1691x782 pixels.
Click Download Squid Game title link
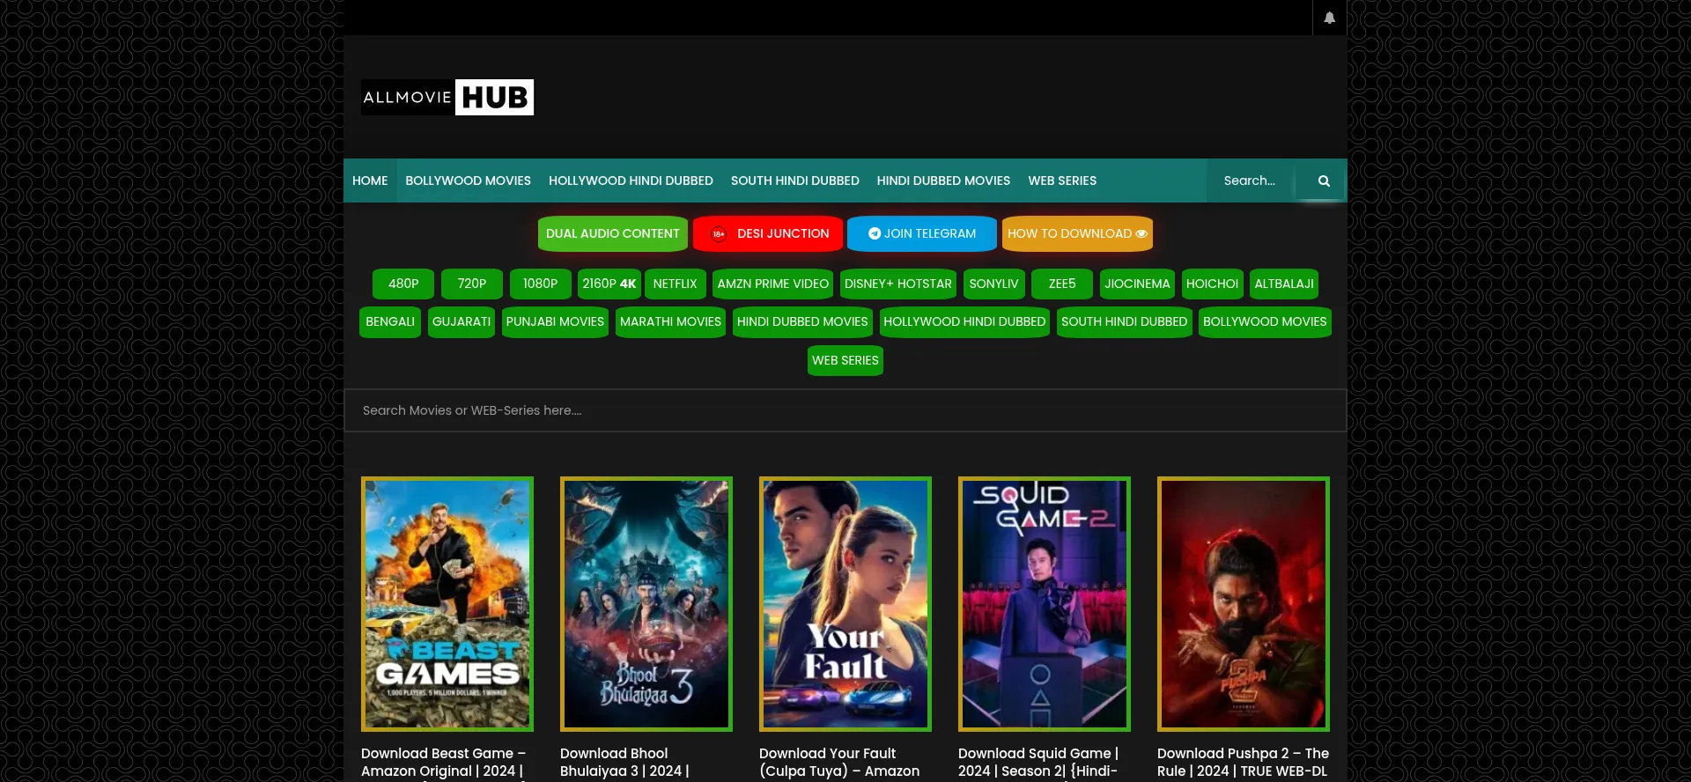tap(1038, 763)
